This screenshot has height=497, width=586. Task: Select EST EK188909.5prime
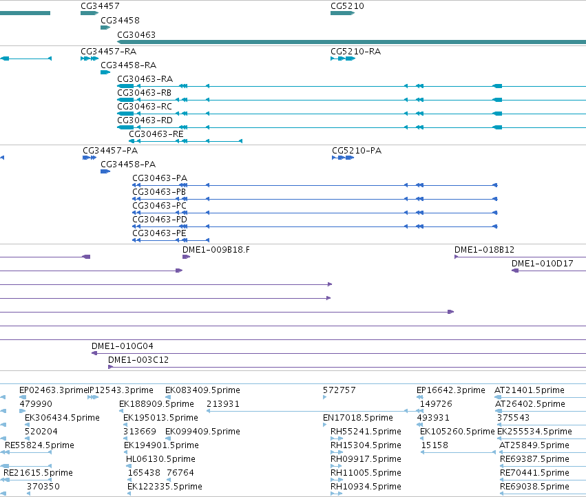156,404
